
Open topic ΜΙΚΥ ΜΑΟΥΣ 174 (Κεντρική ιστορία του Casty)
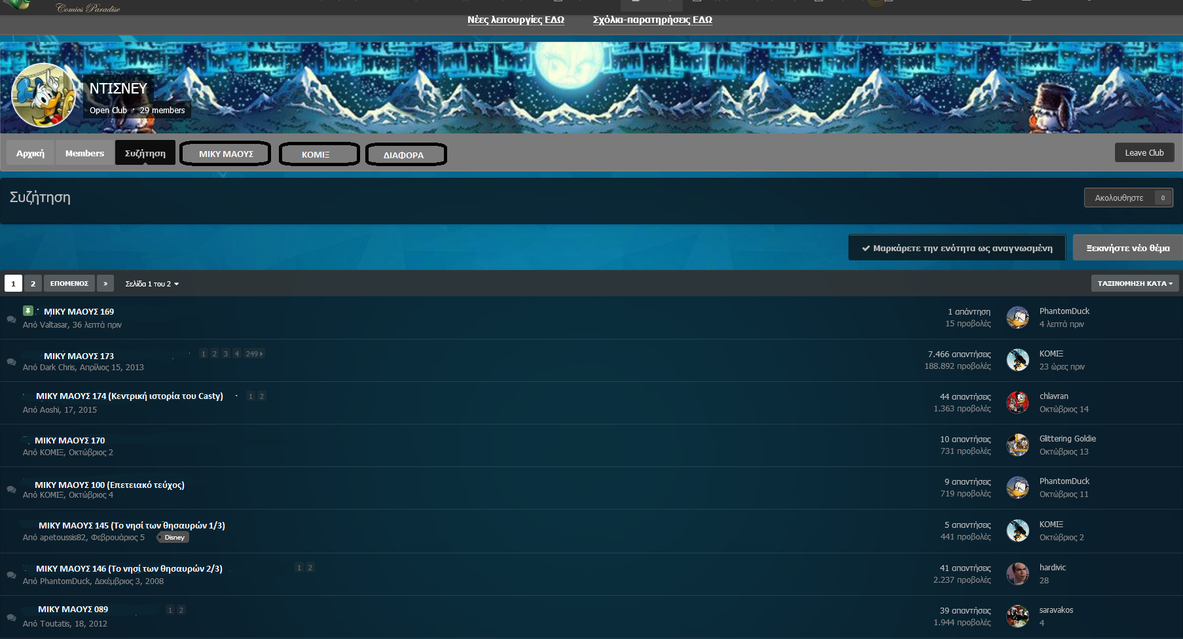tap(130, 396)
